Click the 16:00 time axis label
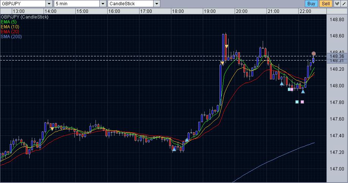 [114, 11]
